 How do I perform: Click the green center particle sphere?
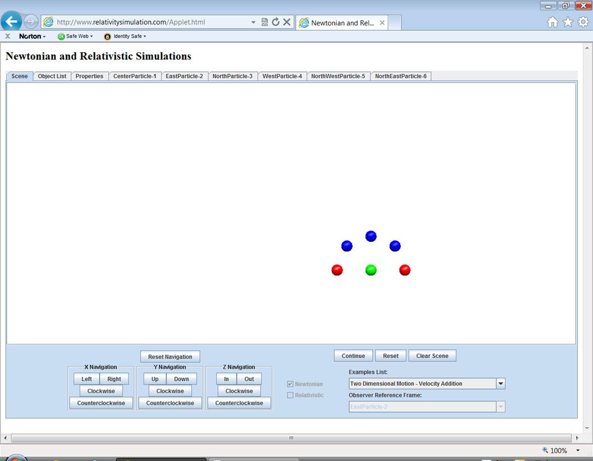pos(370,270)
